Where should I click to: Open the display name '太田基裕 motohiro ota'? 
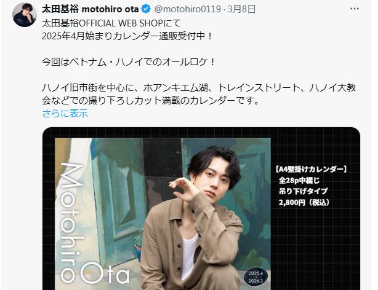[x=90, y=9]
